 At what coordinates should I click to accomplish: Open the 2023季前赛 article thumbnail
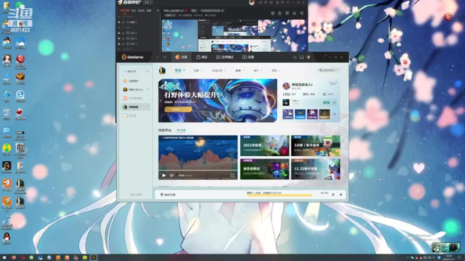(264, 146)
